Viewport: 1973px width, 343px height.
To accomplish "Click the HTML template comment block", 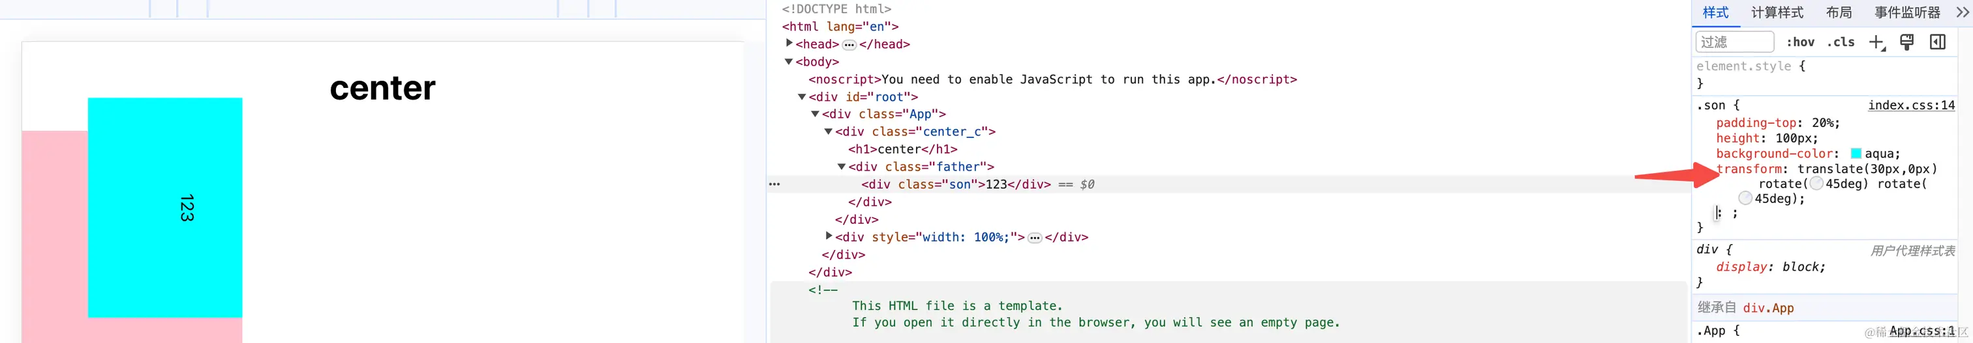I will tap(1227, 312).
